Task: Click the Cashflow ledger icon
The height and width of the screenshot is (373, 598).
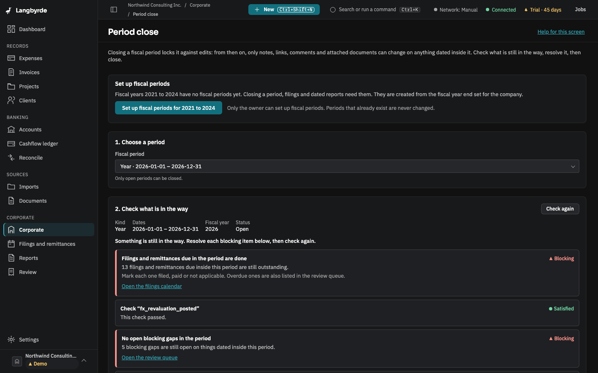Action: (11, 143)
